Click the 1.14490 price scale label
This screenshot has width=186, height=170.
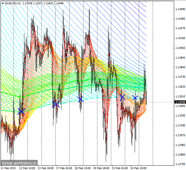click(x=180, y=9)
